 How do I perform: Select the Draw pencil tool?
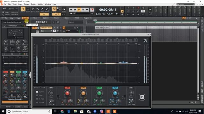click(x=42, y=9)
